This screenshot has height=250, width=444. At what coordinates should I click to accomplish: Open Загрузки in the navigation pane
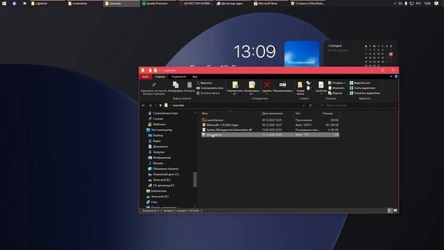[x=156, y=152]
